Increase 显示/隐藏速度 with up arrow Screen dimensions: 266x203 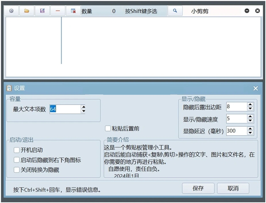250,117
